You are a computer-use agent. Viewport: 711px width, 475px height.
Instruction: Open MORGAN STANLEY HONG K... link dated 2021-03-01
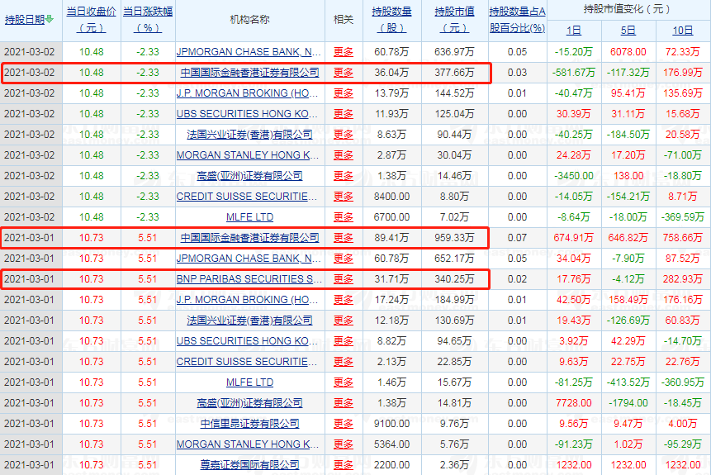pos(248,444)
